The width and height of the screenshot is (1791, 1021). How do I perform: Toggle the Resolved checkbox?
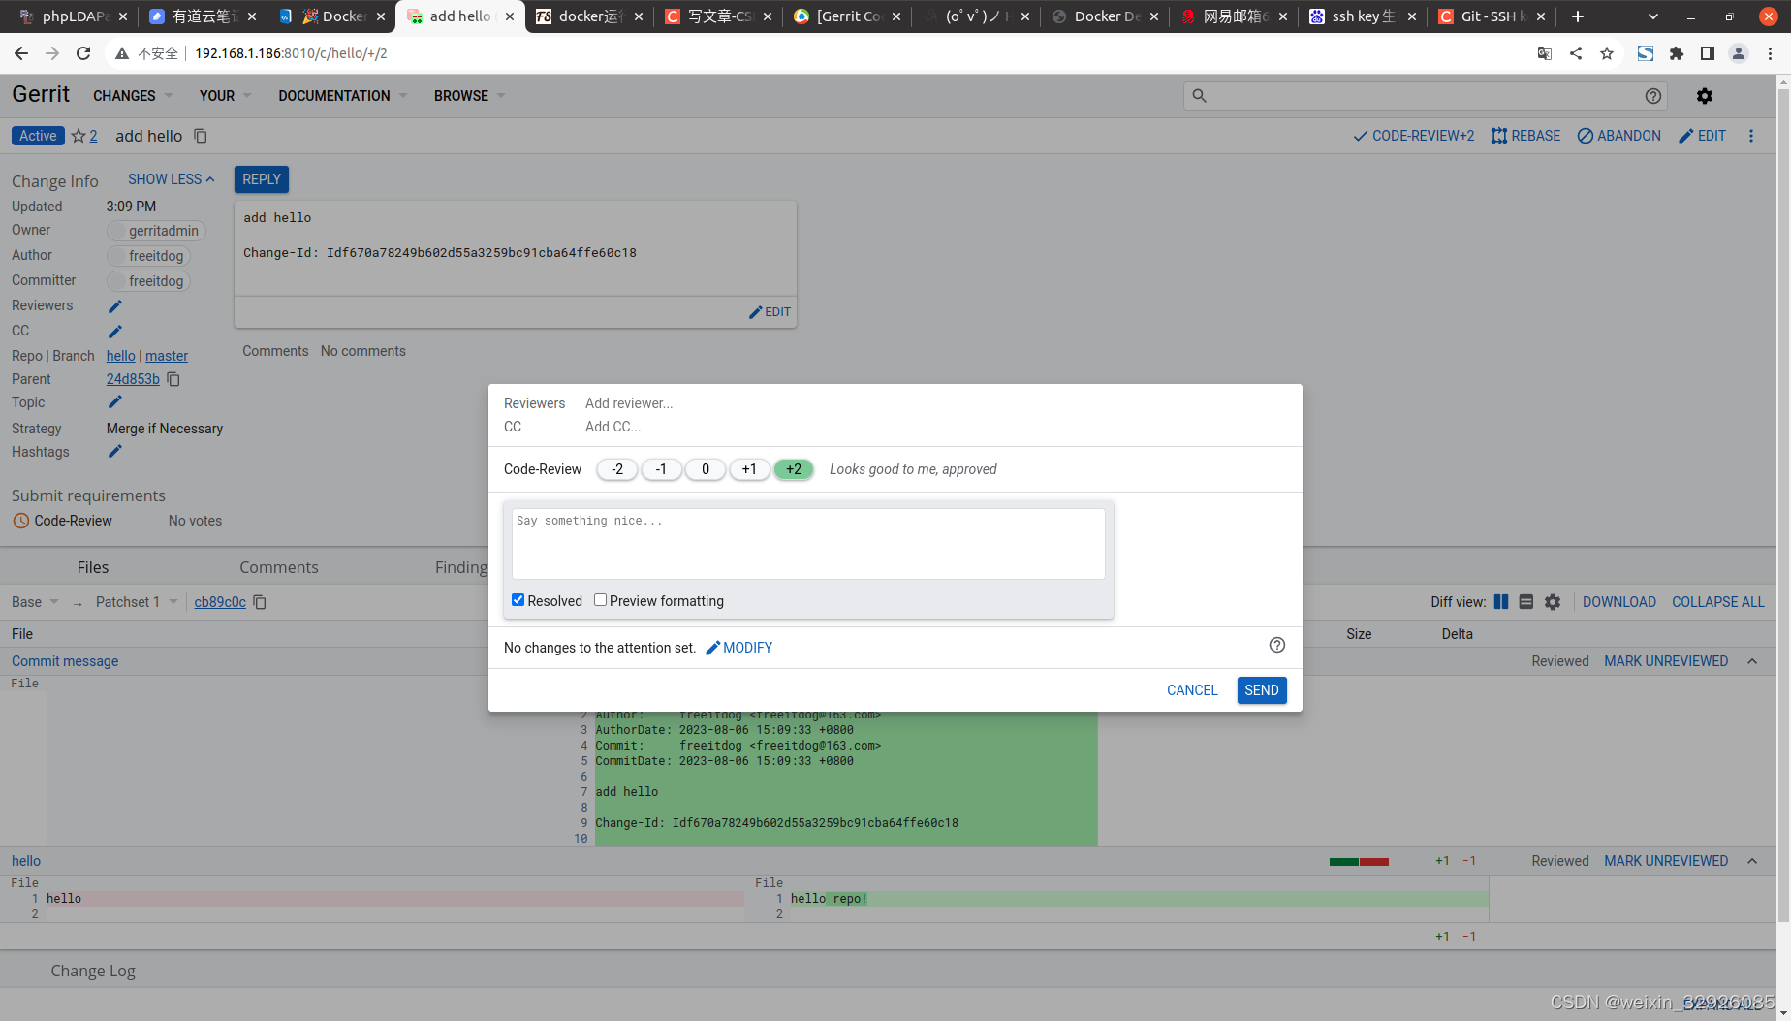518,599
